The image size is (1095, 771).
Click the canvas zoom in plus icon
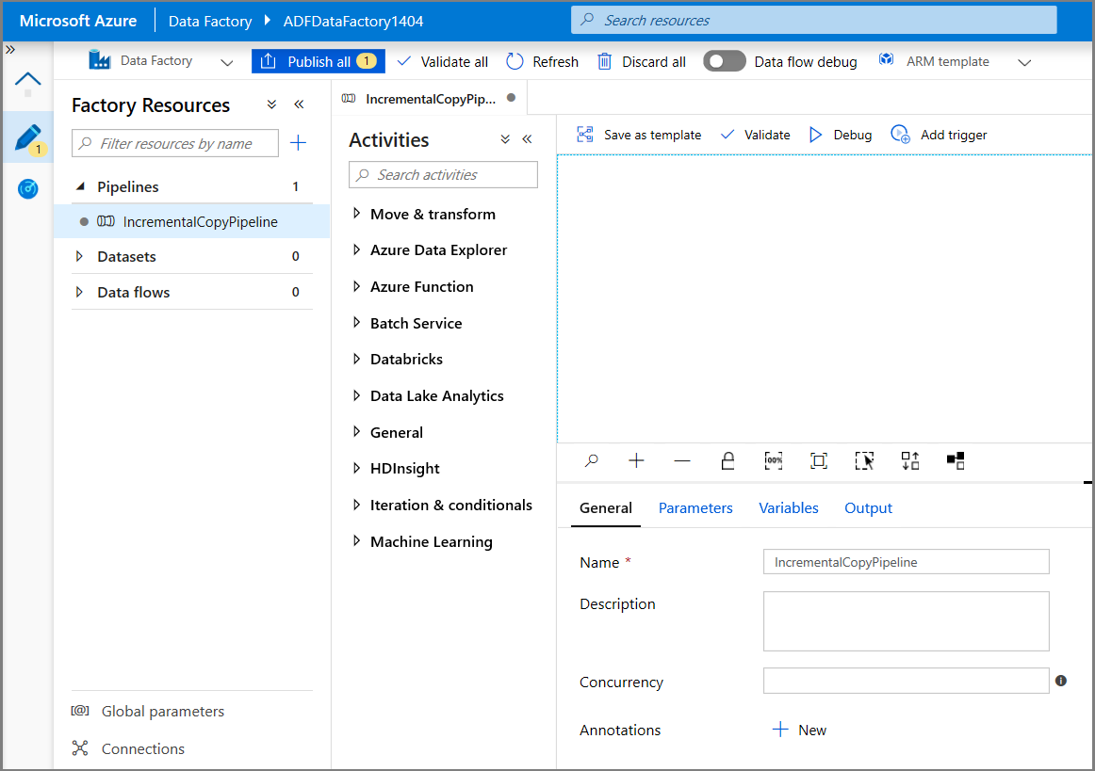636,460
